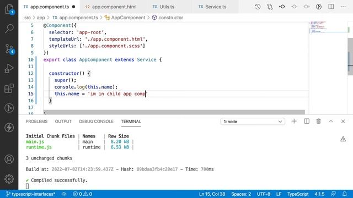353x198 pixels.
Task: Click the editor horizontal scrollbar
Action: [x=174, y=112]
